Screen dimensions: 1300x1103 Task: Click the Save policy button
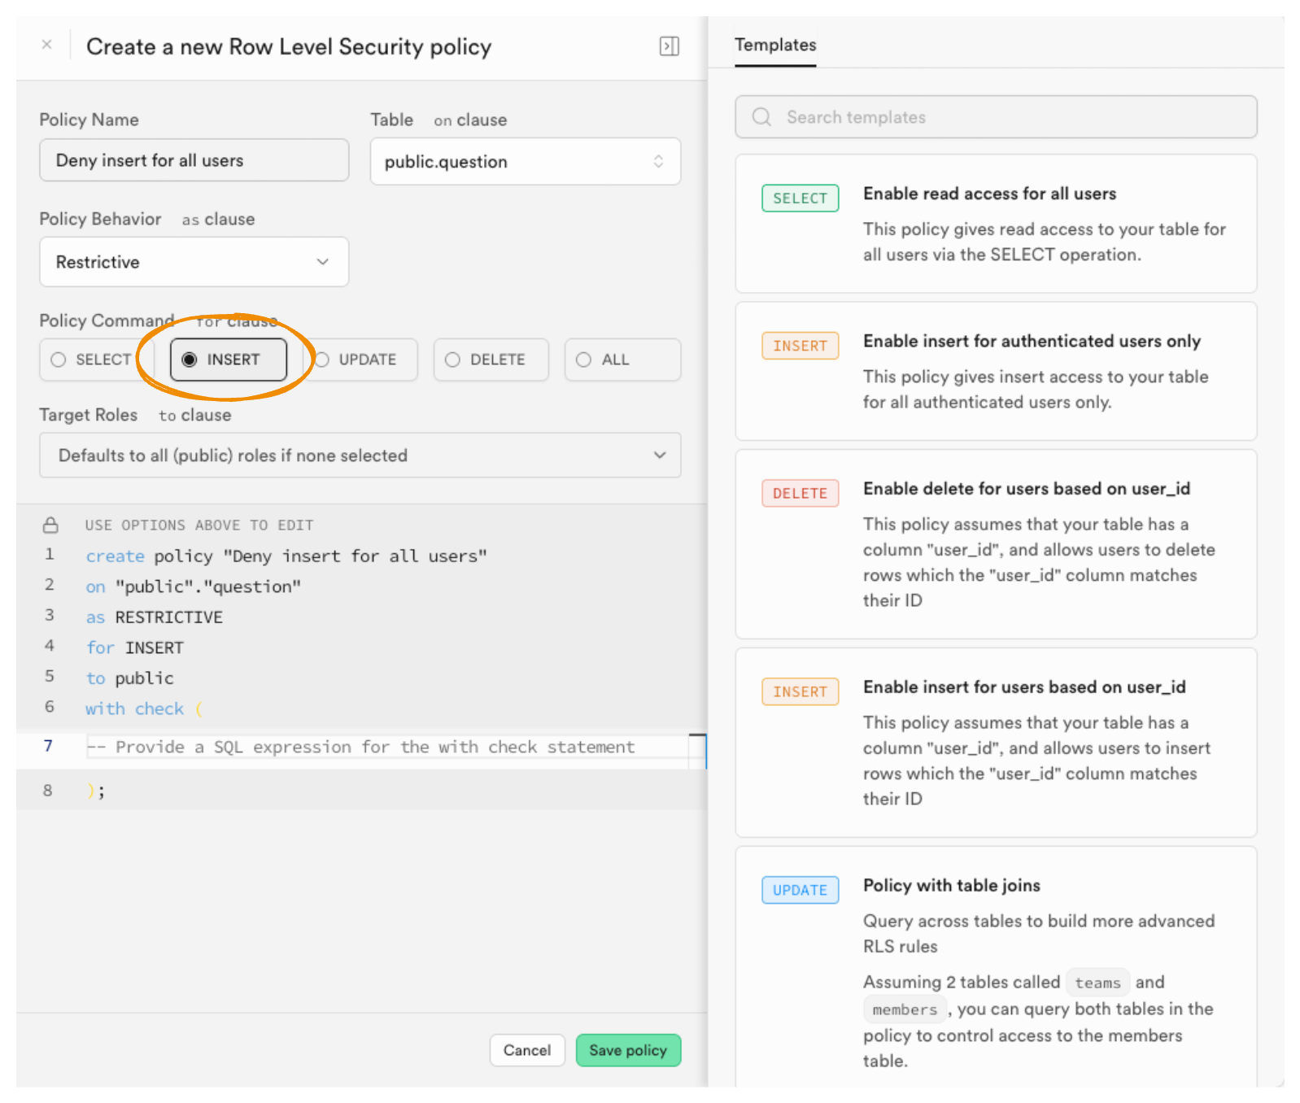pyautogui.click(x=627, y=1050)
